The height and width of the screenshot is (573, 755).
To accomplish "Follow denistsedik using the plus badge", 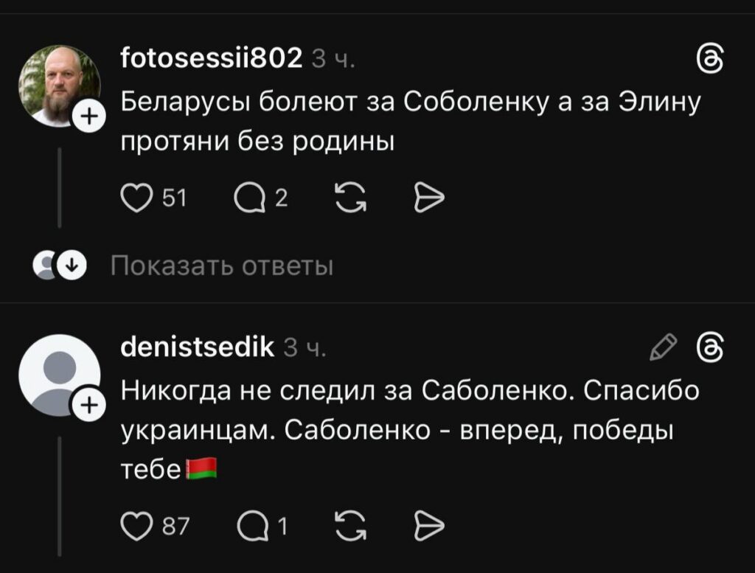I will pyautogui.click(x=89, y=405).
